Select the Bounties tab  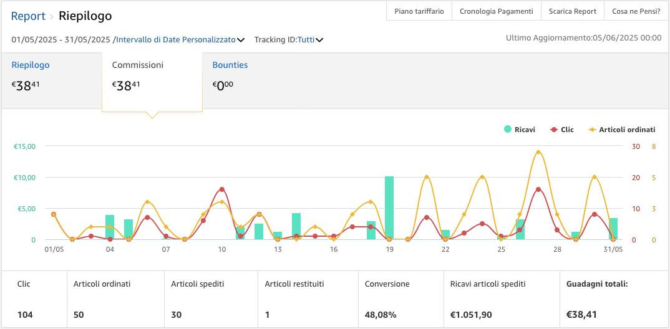230,65
